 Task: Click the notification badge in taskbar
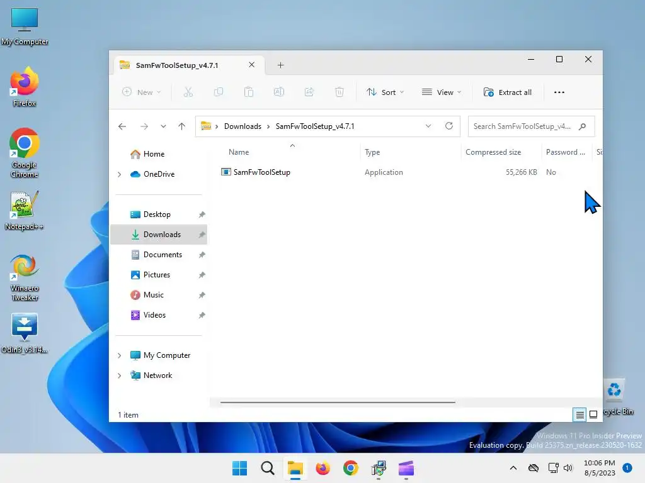[627, 468]
